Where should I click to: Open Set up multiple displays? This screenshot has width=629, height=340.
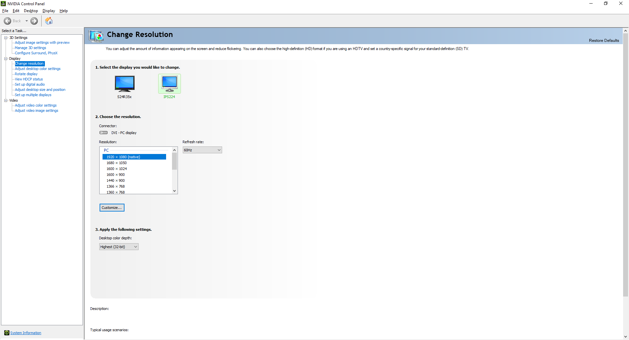click(33, 95)
